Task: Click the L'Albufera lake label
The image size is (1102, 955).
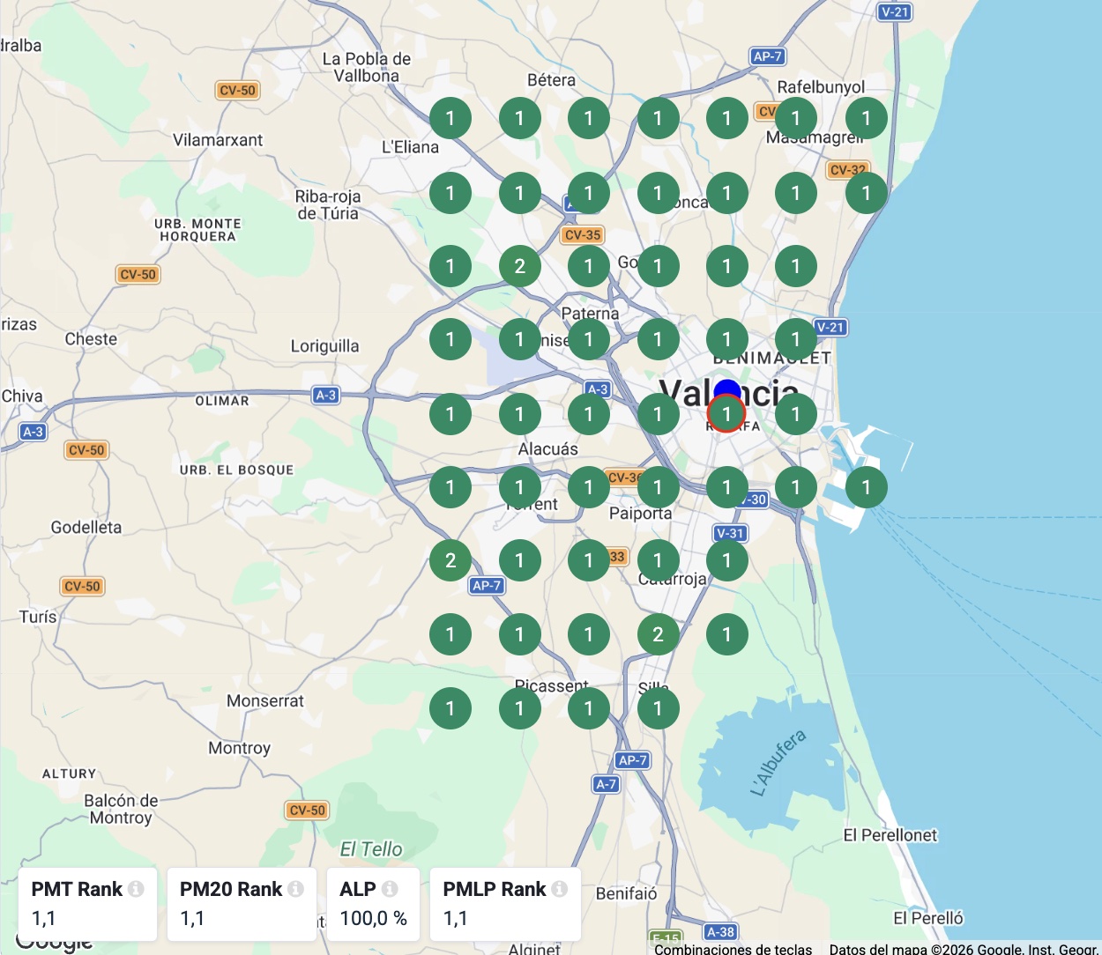Action: click(x=778, y=763)
